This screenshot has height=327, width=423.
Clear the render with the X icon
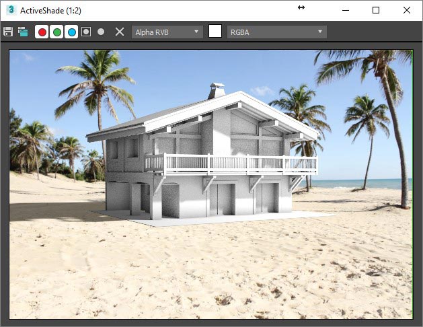pos(119,32)
